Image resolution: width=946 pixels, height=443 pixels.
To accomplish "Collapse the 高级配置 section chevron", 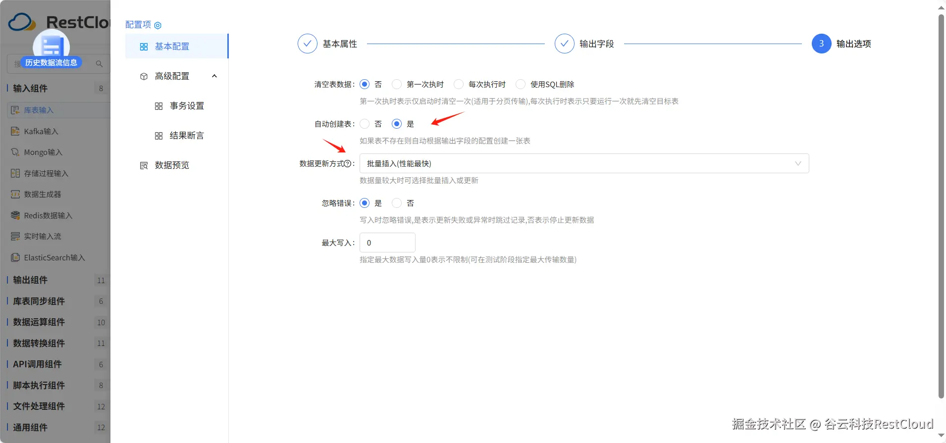I will (x=214, y=76).
